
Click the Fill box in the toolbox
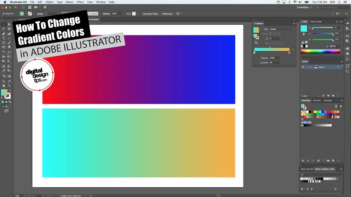(4, 92)
